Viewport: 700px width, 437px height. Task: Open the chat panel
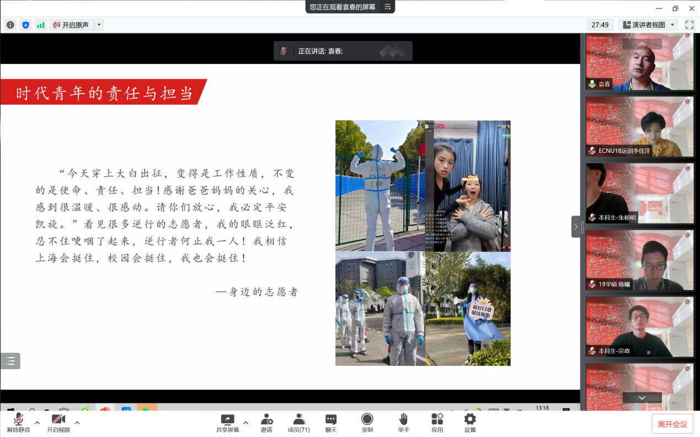tap(330, 423)
